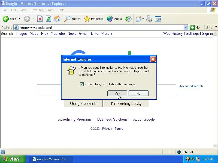Click the Google search text box
This screenshot has height=163, width=218.
click(106, 90)
